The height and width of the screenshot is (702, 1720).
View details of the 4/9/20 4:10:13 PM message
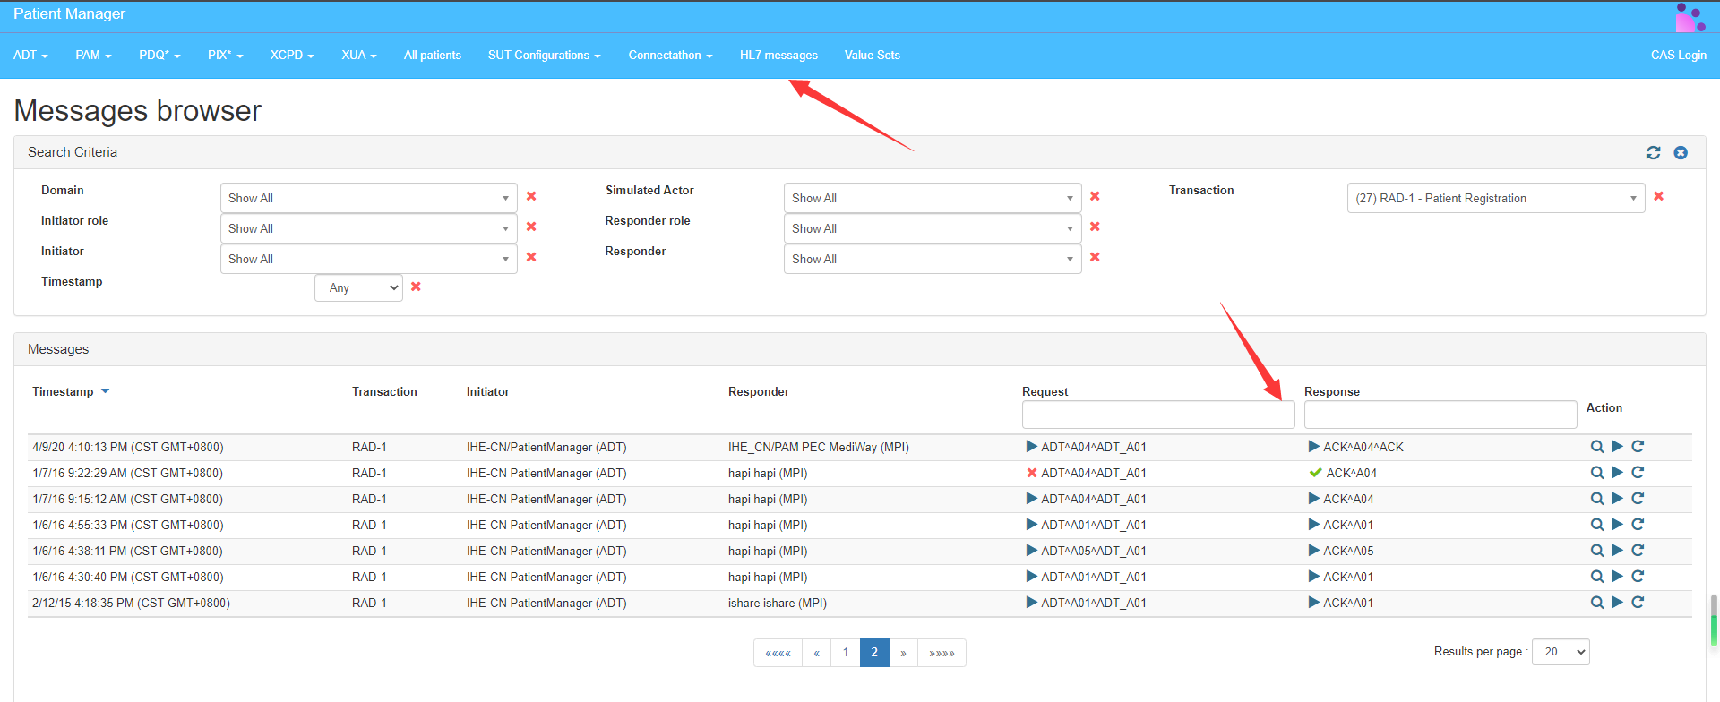[x=1597, y=447]
